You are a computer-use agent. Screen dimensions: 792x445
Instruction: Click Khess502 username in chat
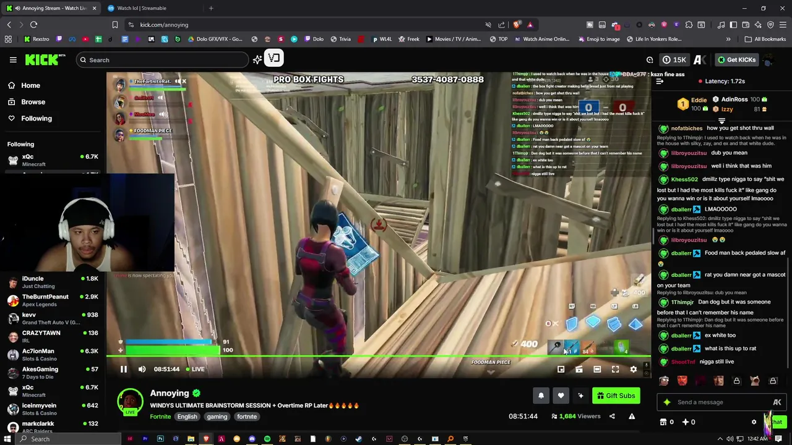pos(684,179)
